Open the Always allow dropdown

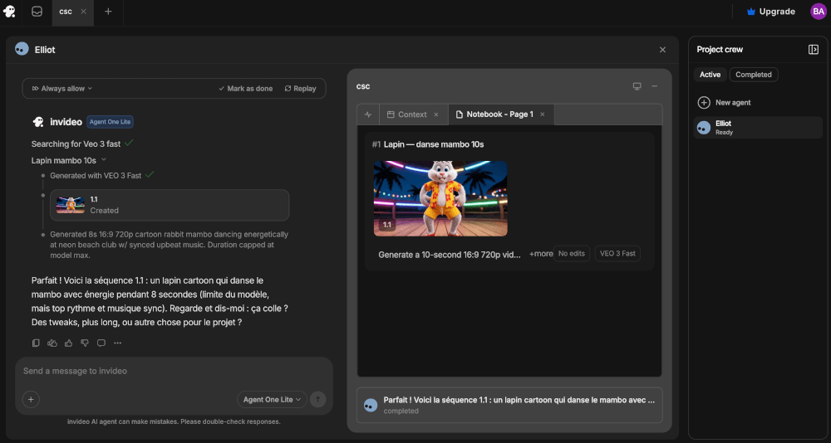pos(62,89)
